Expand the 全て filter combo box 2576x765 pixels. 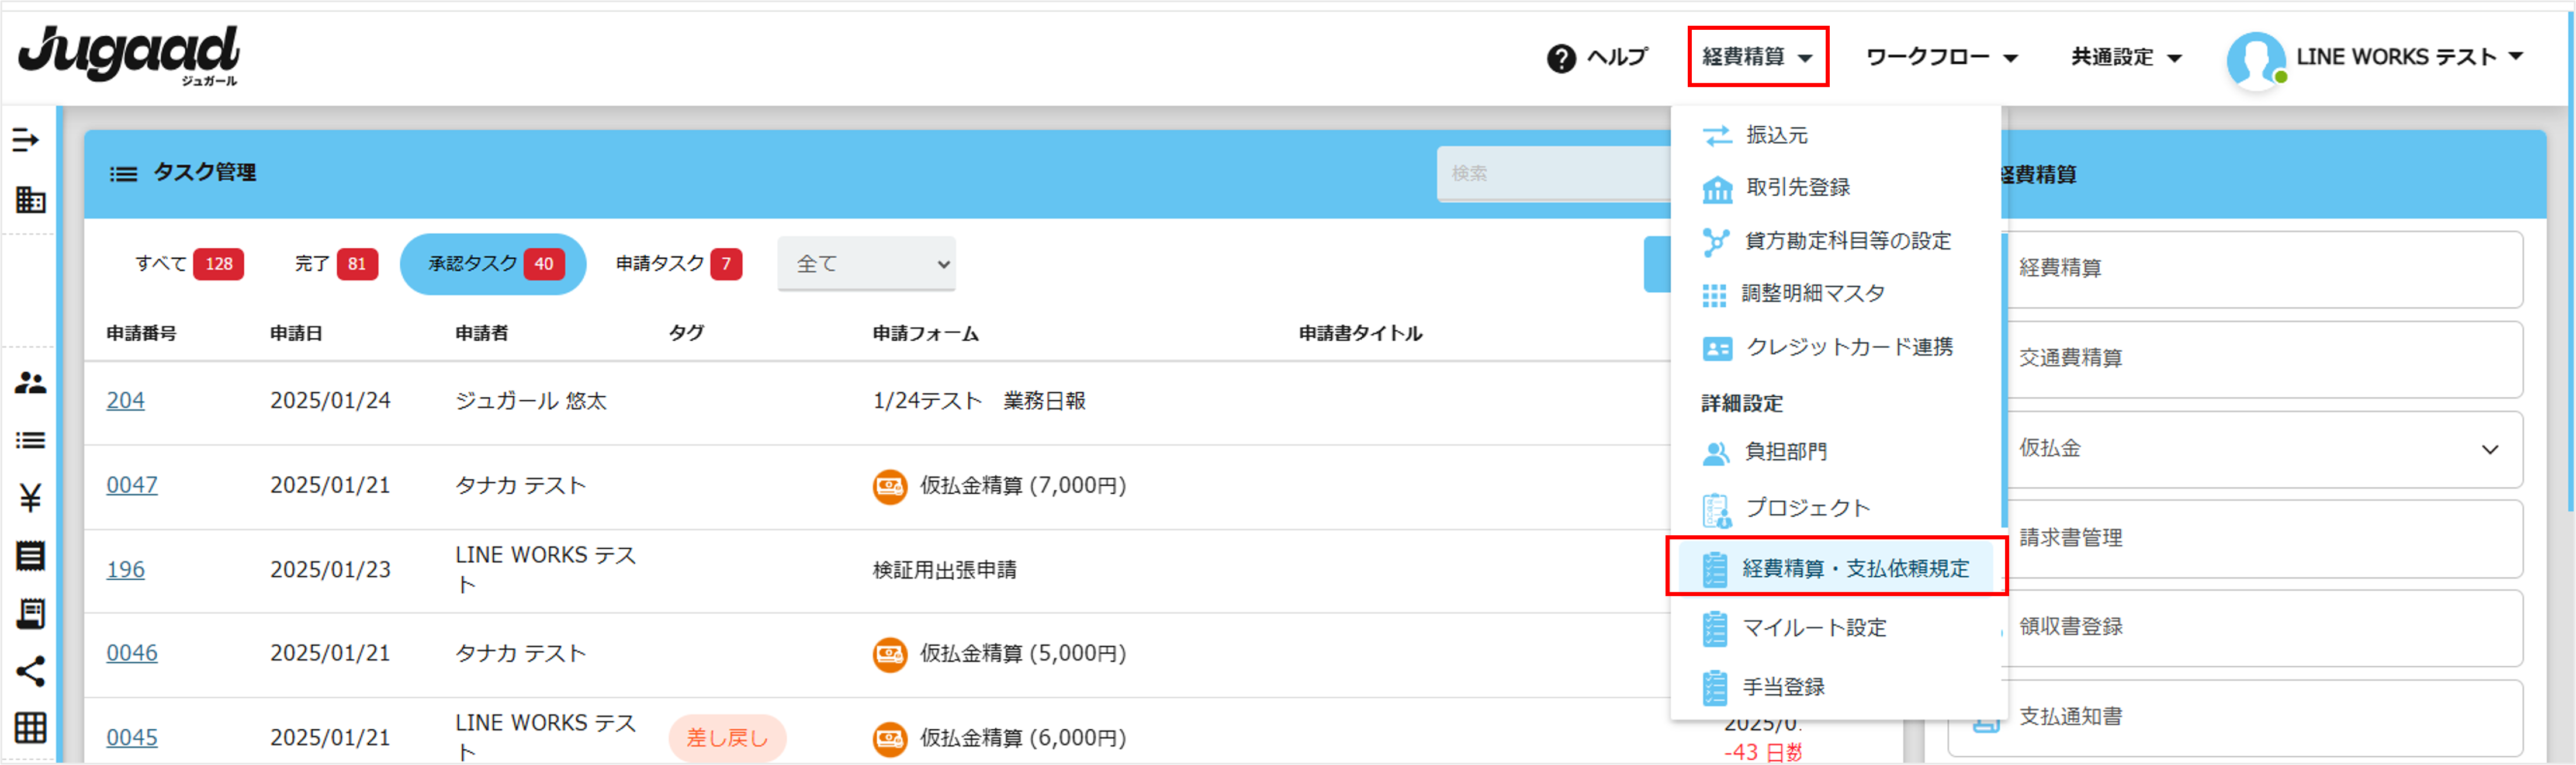coord(866,264)
